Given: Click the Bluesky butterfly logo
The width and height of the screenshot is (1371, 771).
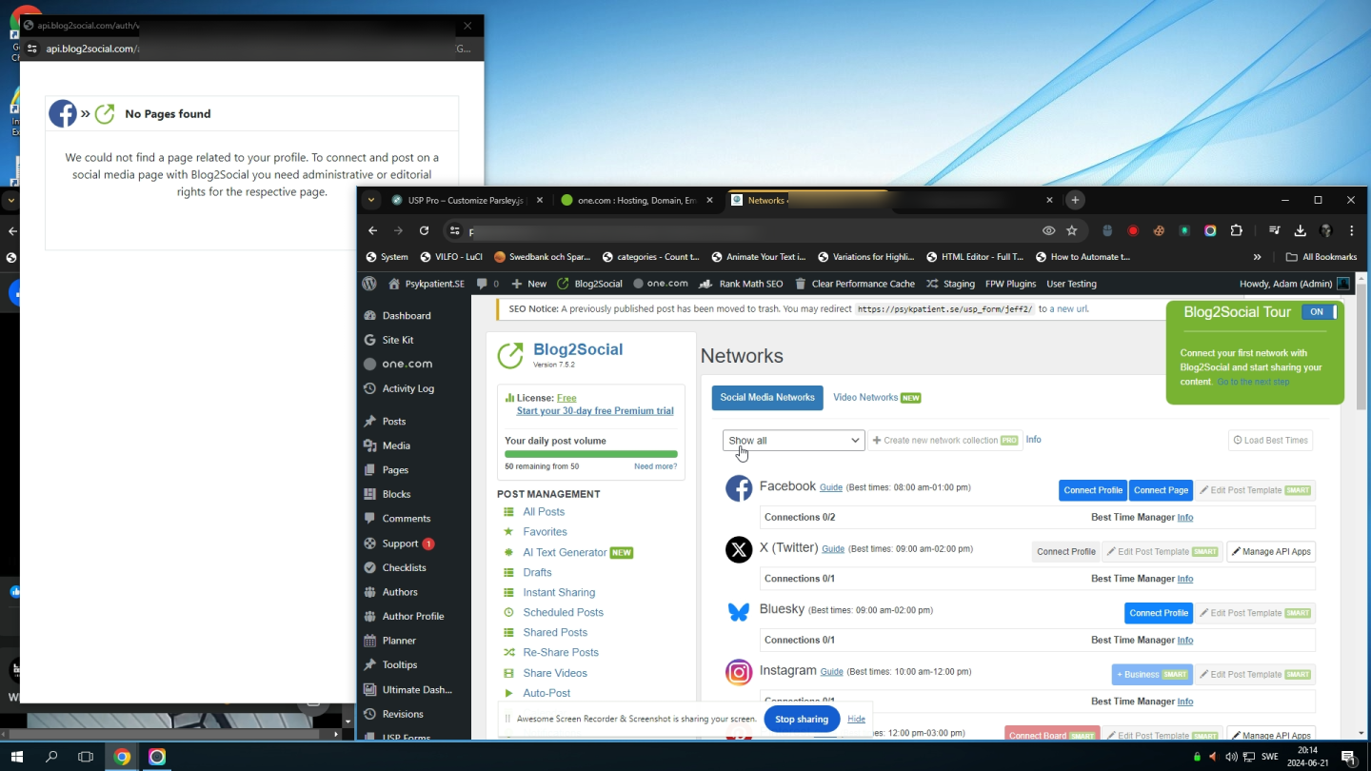Looking at the screenshot, I should (739, 611).
